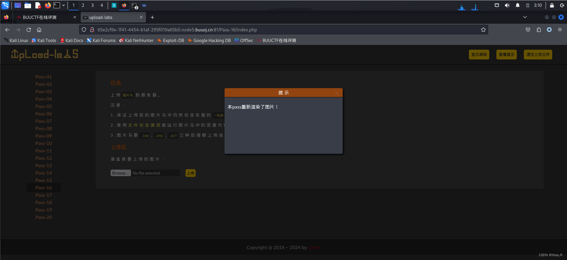Open the notifications bell icon
This screenshot has width=567, height=260.
pos(518,5)
